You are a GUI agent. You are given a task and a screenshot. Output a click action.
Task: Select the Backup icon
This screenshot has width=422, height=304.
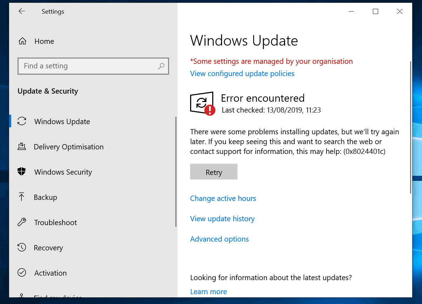tap(21, 197)
